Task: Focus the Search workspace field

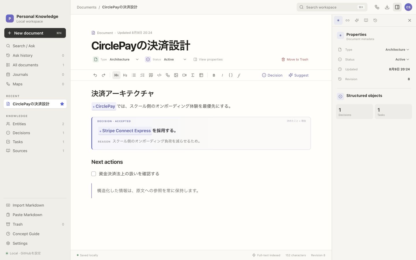Action: (x=332, y=7)
